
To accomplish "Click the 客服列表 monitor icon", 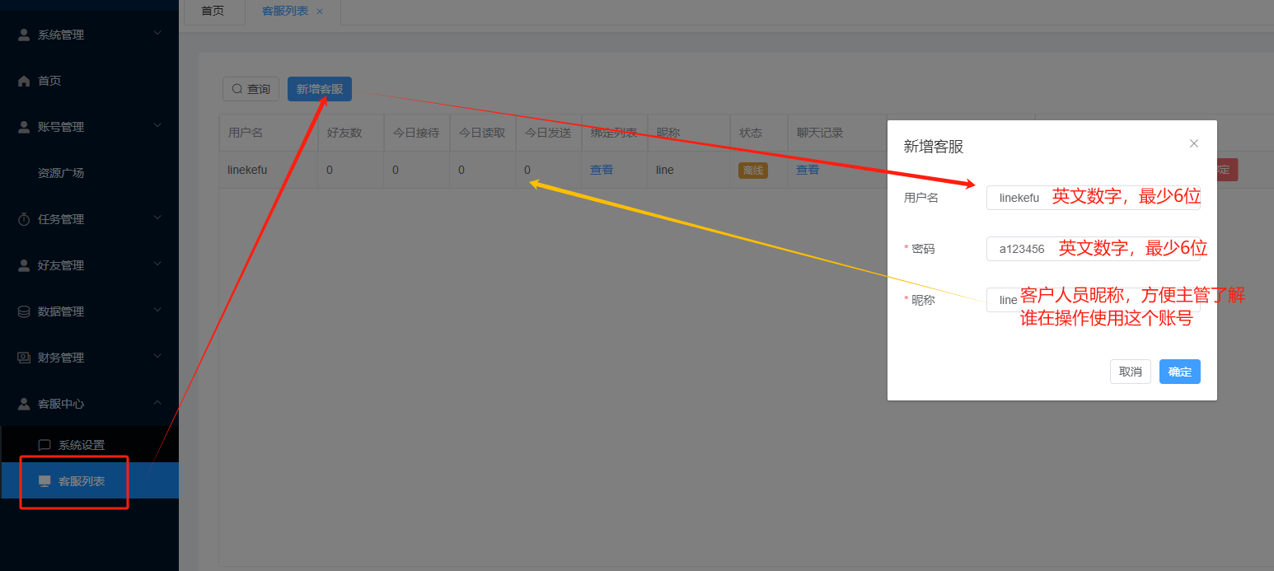I will tap(44, 481).
